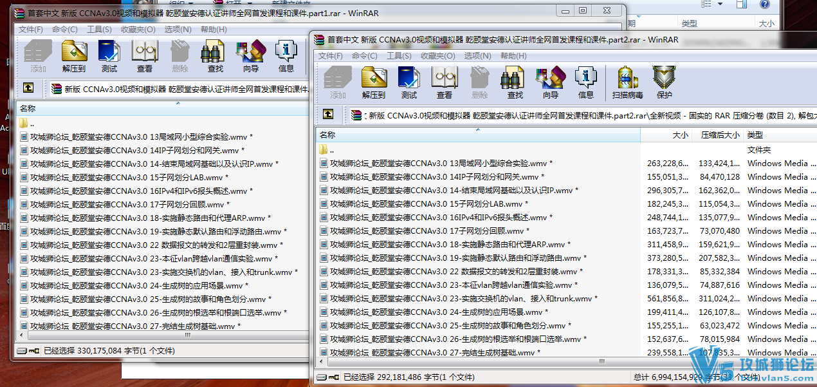The height and width of the screenshot is (387, 817).
Task: Click 查找 binoculars icon in part2.rar window
Action: (x=515, y=82)
